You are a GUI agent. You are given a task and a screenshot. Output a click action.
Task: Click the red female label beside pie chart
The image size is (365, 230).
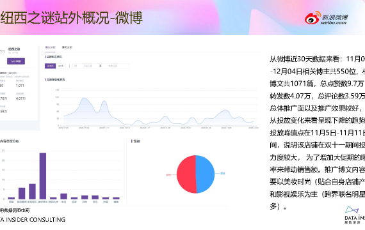(168, 174)
